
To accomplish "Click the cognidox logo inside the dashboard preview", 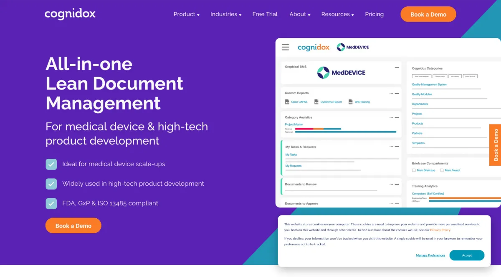I will coord(314,47).
